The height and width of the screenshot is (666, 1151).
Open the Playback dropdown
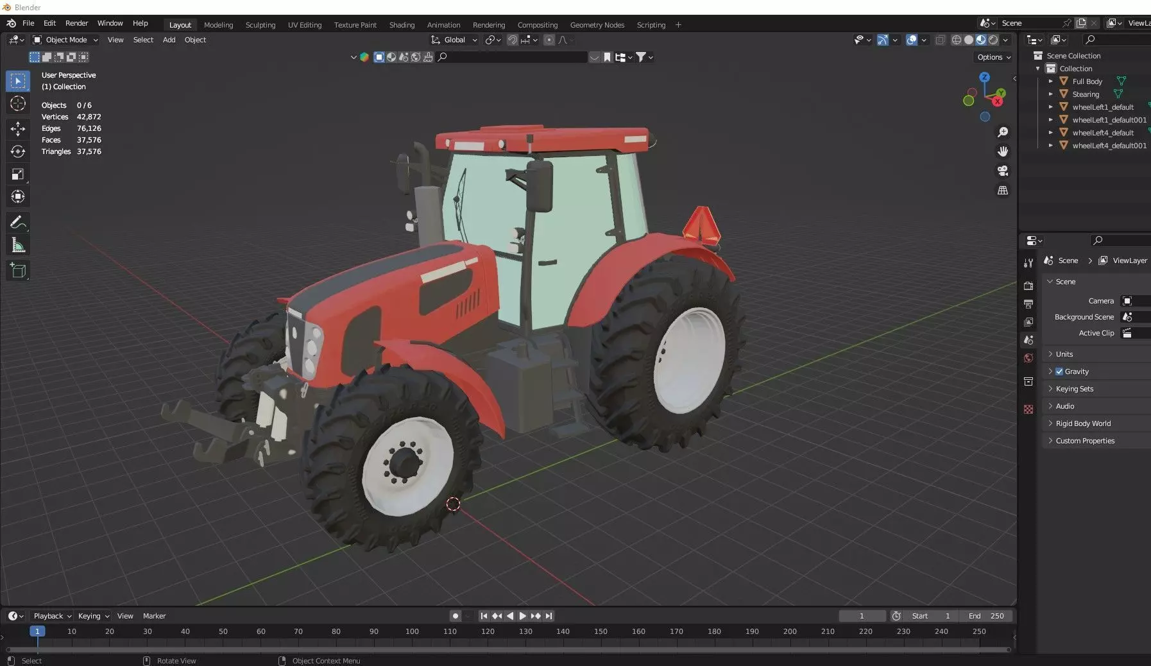click(x=52, y=616)
